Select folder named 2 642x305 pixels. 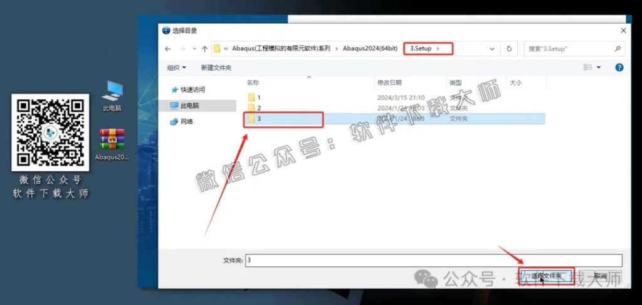pos(255,107)
